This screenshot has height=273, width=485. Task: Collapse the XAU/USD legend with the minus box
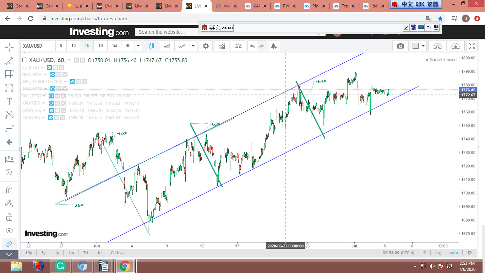[24, 60]
